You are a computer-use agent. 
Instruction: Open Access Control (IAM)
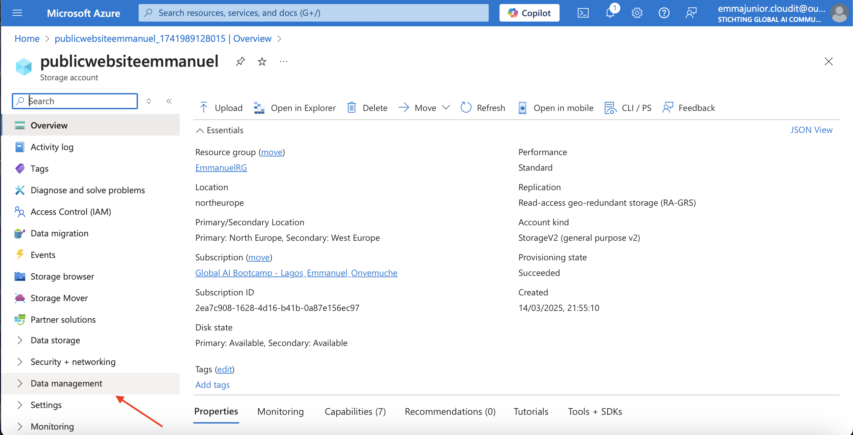click(91, 212)
